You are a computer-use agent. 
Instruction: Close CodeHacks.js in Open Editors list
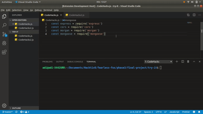coord(13,24)
